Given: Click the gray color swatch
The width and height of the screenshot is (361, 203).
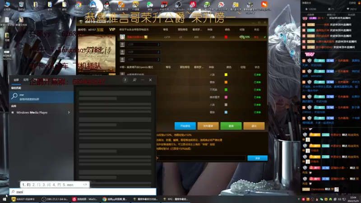Looking at the screenshot, I should coord(226,105).
